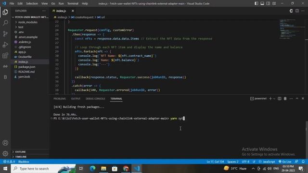Select the powershell terminal label
This screenshot has height=173, width=308.
258,99
